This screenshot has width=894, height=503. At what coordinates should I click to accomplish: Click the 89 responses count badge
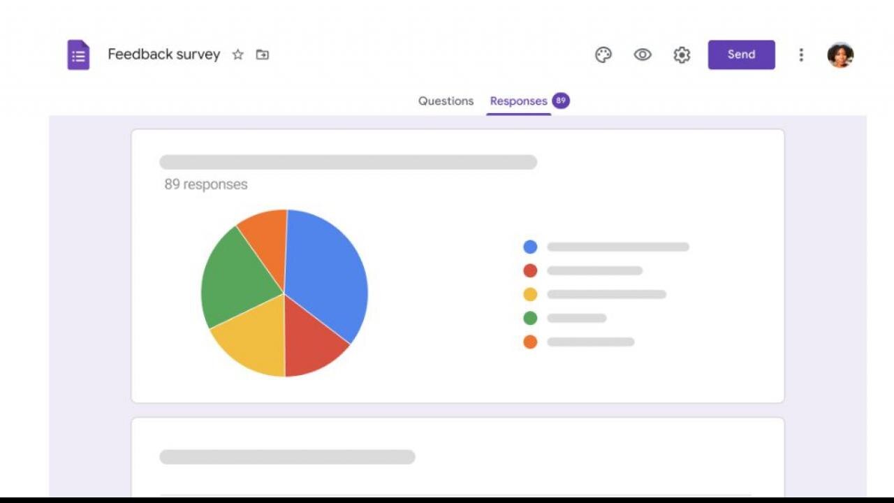click(561, 101)
